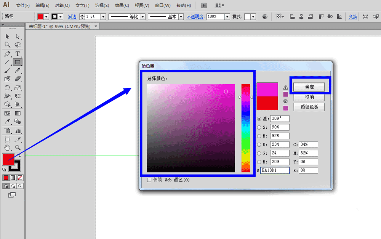Expand the 基本 brush definition dropdown
This screenshot has width=381, height=239.
181,16
